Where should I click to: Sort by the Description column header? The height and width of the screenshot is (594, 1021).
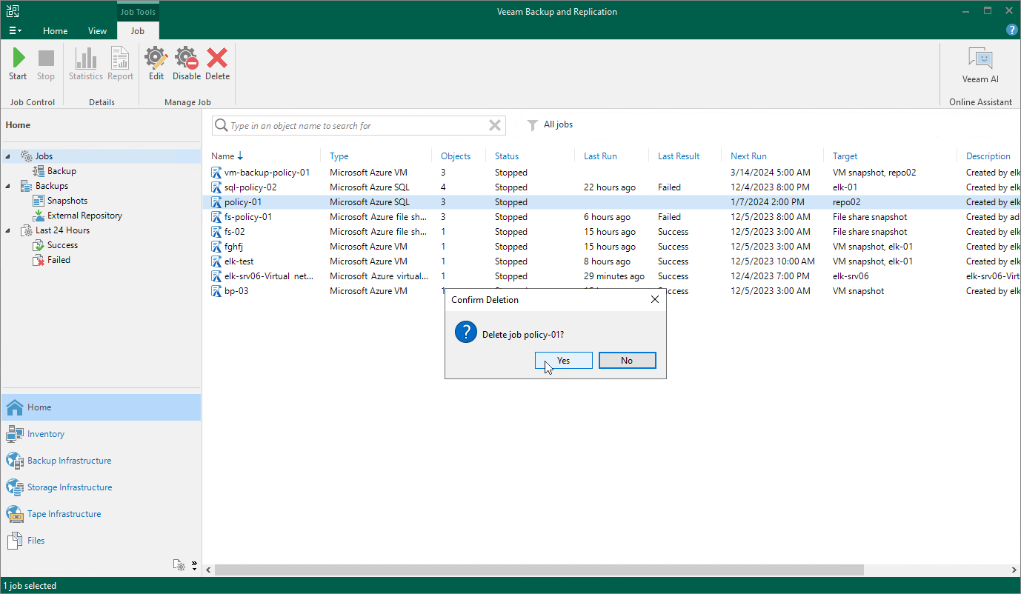coord(988,156)
